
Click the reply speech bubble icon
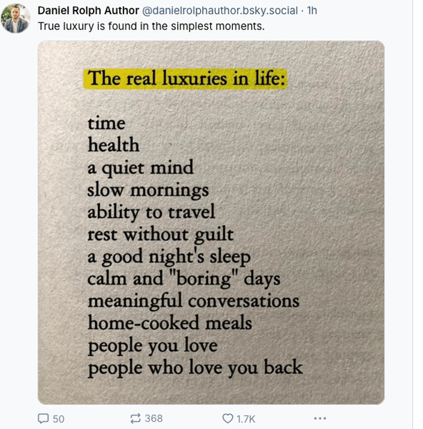43,418
